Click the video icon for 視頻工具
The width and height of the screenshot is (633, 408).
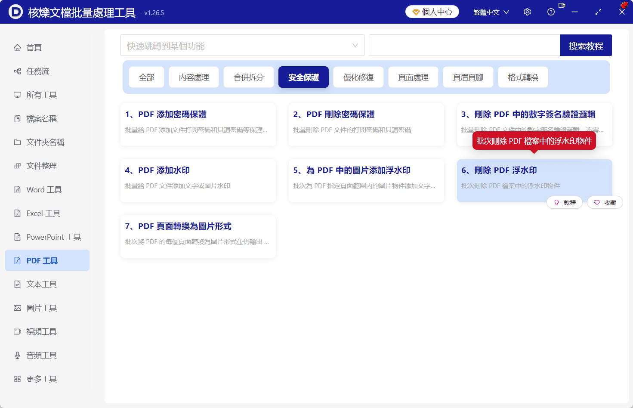tap(17, 332)
